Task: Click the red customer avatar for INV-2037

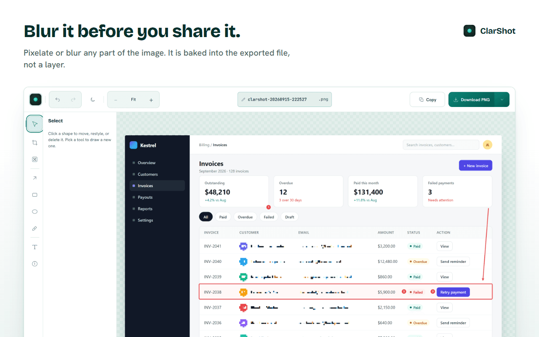Action: coord(243,308)
